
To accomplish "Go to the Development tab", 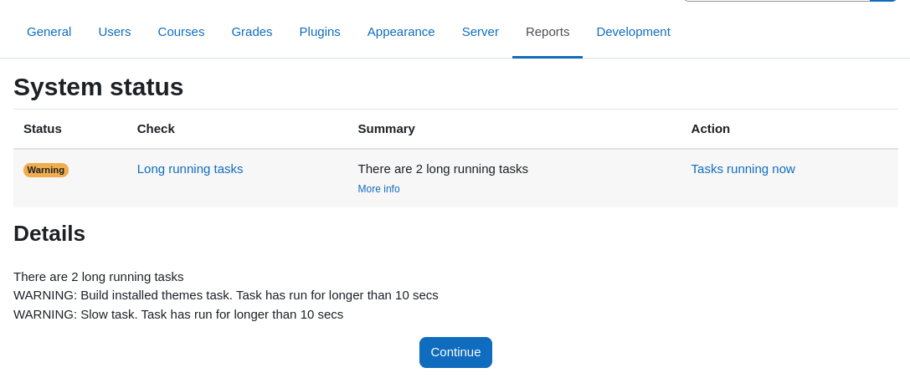I will tap(633, 32).
